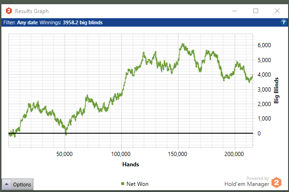Click the 100,000 x-axis label
289x192 pixels.
point(121,154)
